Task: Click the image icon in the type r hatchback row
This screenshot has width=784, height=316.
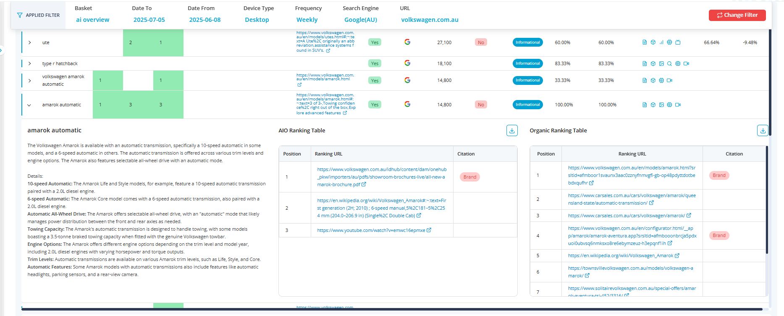Action: [x=661, y=63]
